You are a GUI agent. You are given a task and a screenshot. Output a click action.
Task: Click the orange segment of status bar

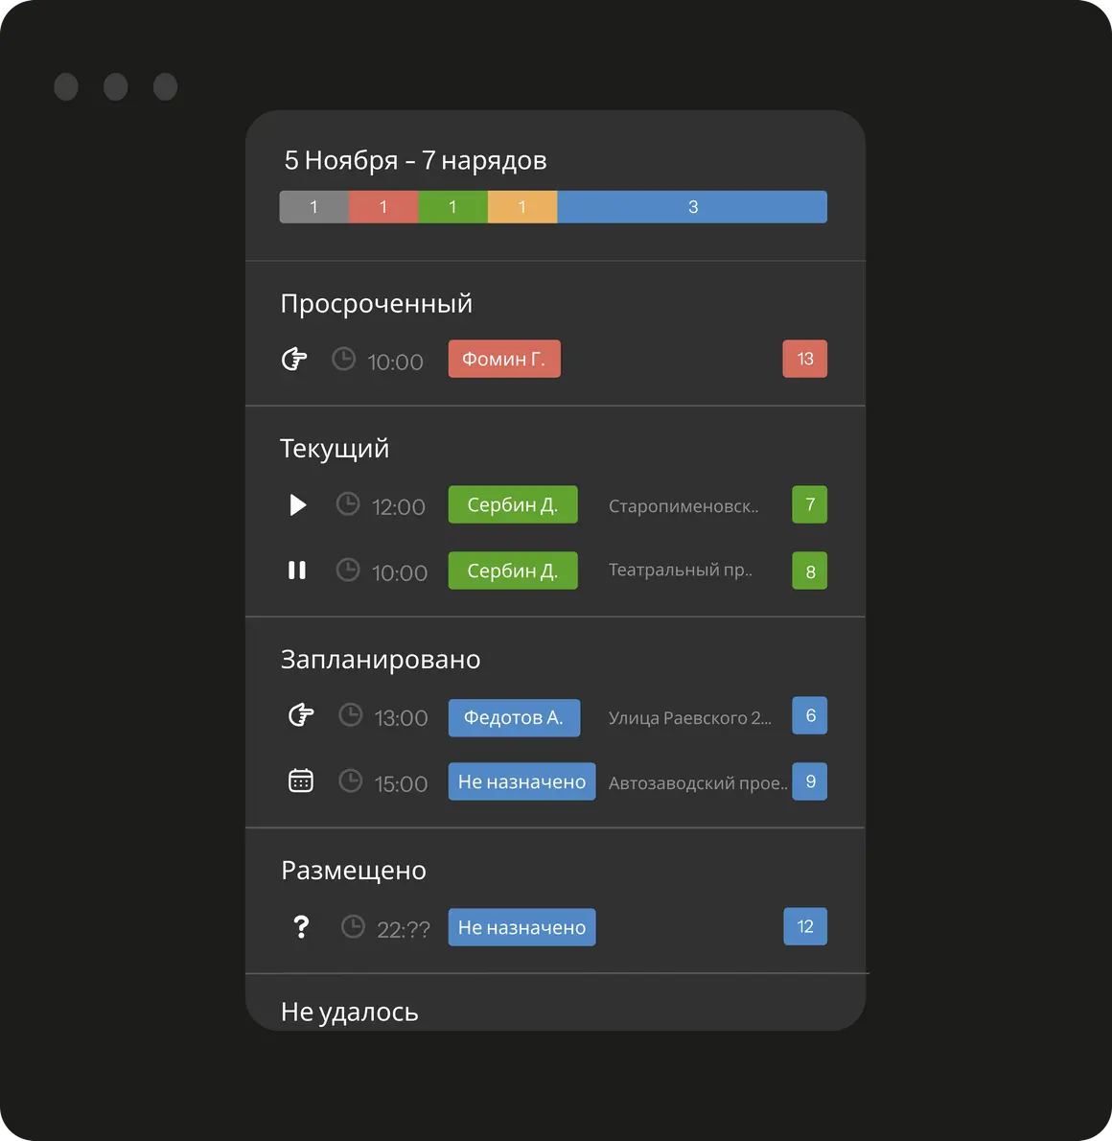click(x=522, y=207)
